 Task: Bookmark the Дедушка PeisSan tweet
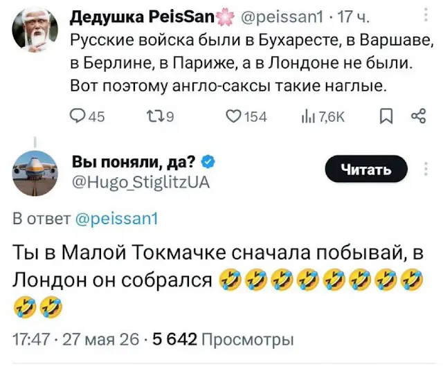coord(386,117)
